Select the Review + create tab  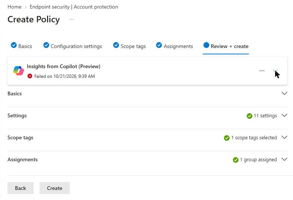point(226,46)
